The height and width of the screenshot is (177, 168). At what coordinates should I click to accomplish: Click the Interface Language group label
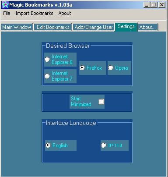(x=71, y=123)
